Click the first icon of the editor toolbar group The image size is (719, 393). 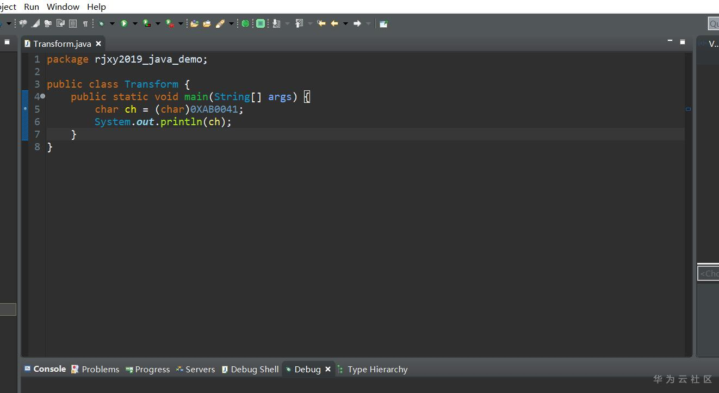click(23, 23)
